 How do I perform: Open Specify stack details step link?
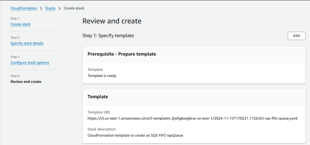tap(27, 43)
